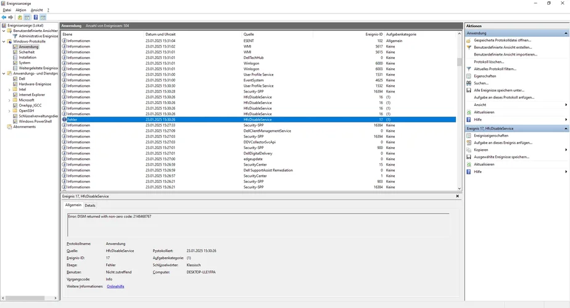570x308 pixels.
Task: Select the 'Abonnements' node in the tree
Action: coord(24,127)
